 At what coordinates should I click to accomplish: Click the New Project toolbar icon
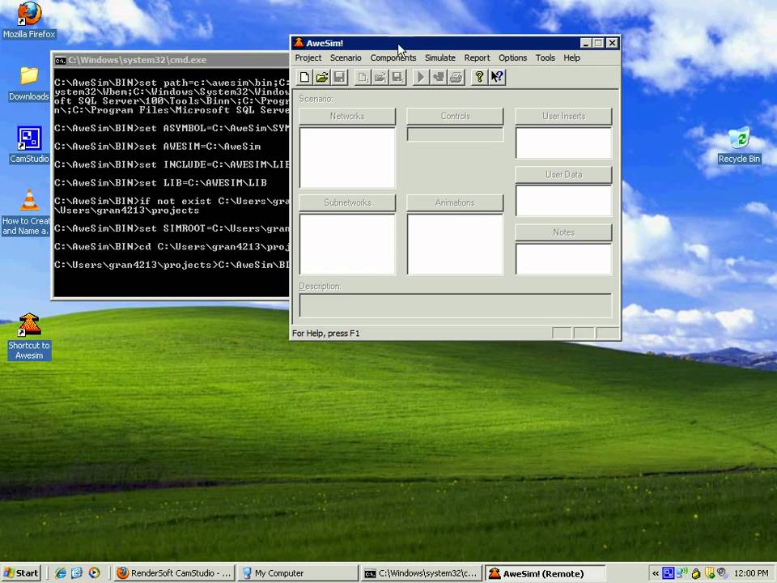click(305, 77)
